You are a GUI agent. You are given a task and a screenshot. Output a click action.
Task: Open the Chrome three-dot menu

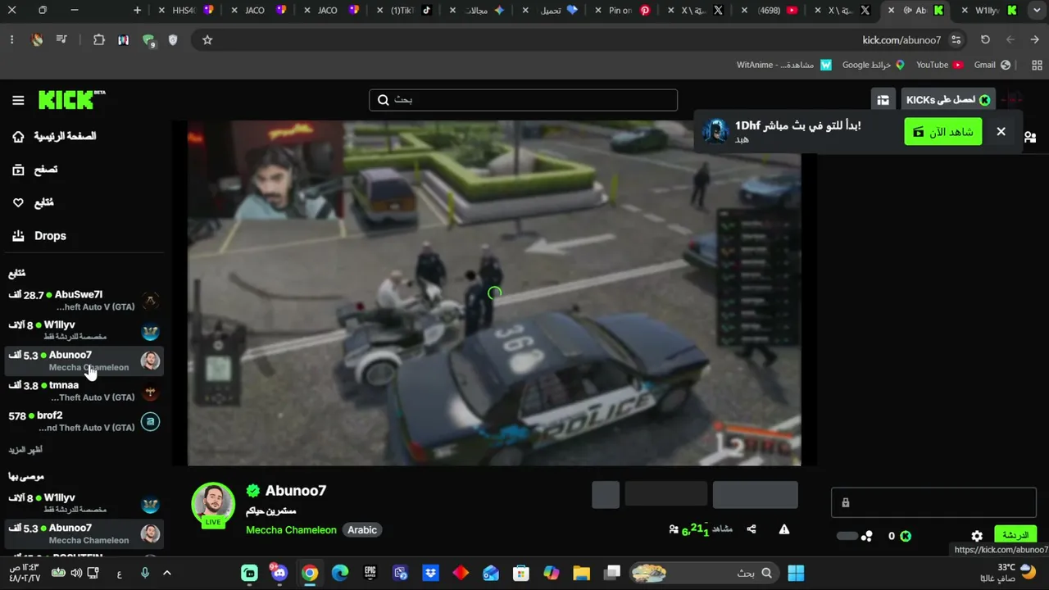click(x=11, y=39)
